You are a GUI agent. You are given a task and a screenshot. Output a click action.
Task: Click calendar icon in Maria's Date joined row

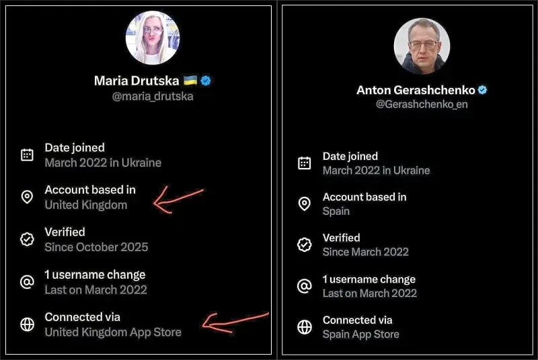point(28,154)
